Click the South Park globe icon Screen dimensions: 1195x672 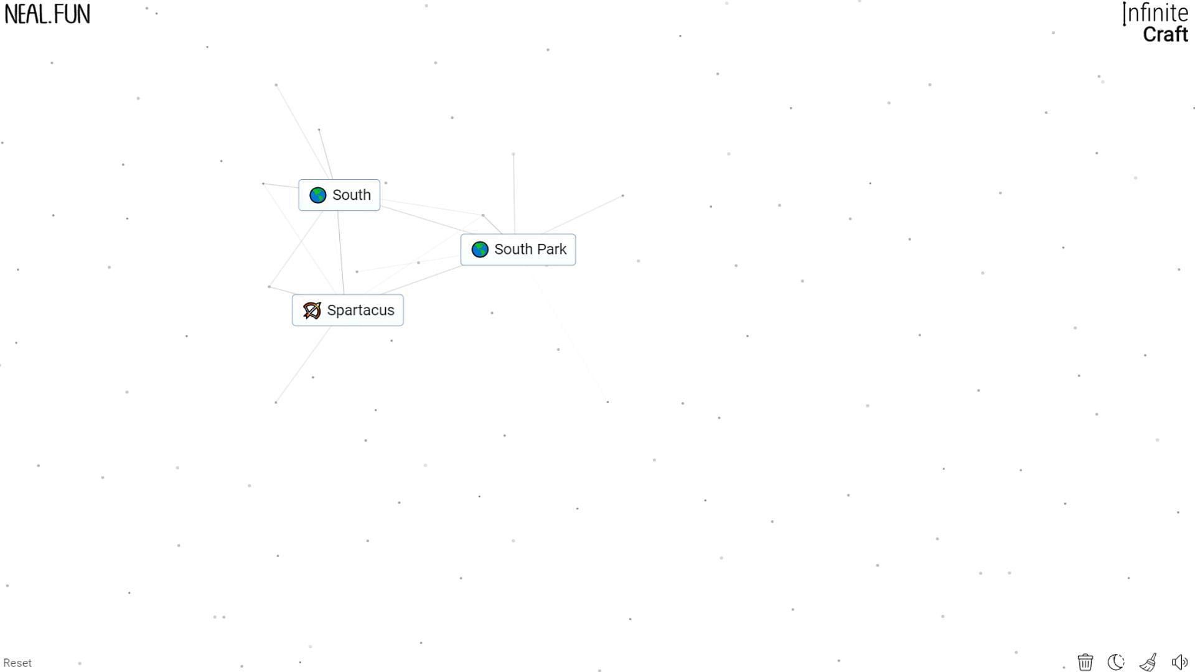(x=480, y=249)
